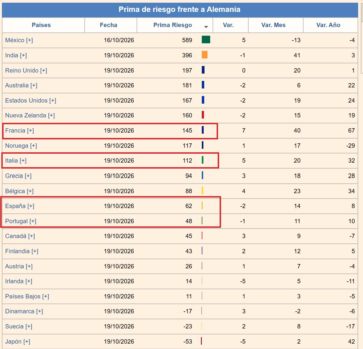Viewport: 363px width, 349px height.
Task: Open the Bélgica [+] link
Action: [19, 191]
